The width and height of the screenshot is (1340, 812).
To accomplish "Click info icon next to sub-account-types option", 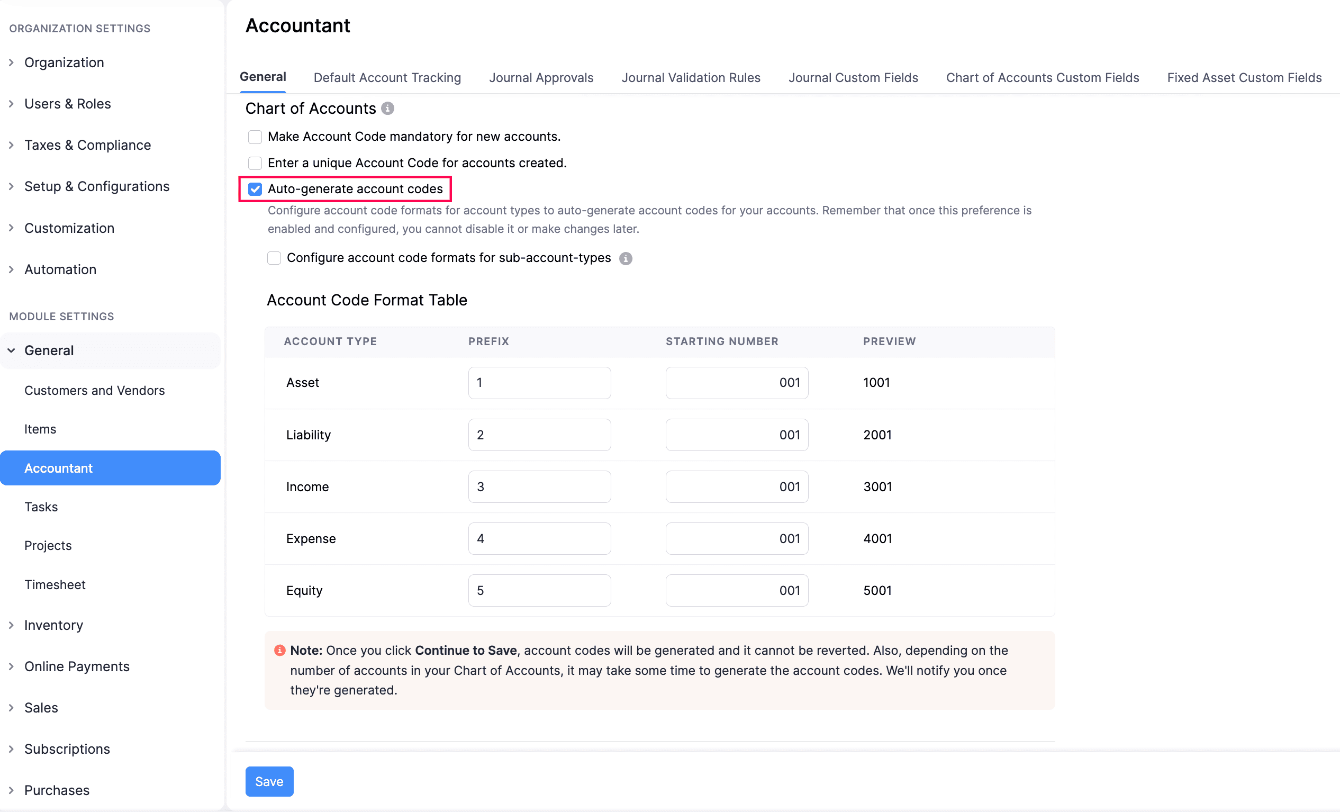I will [626, 258].
